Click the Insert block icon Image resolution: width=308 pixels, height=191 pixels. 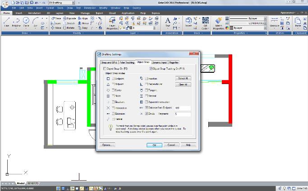click(188, 22)
